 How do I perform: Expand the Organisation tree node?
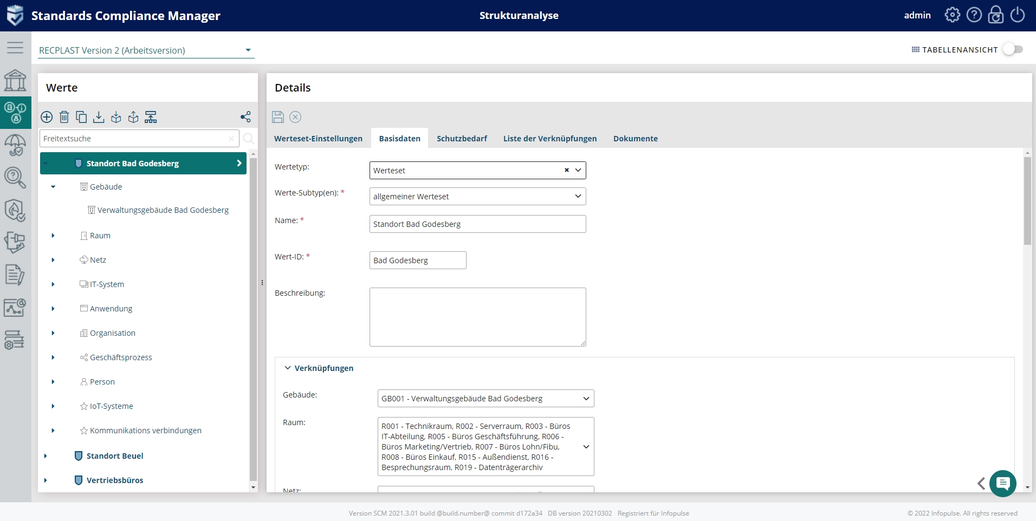[x=53, y=333]
